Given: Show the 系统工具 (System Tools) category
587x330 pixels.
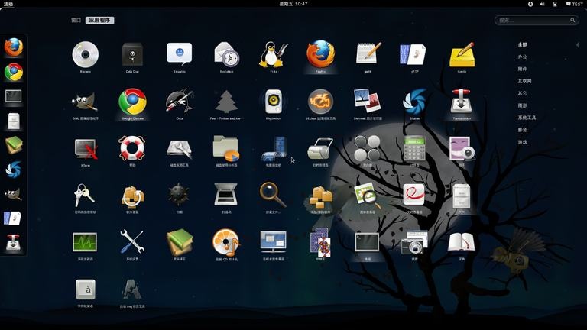Looking at the screenshot, I should point(527,118).
